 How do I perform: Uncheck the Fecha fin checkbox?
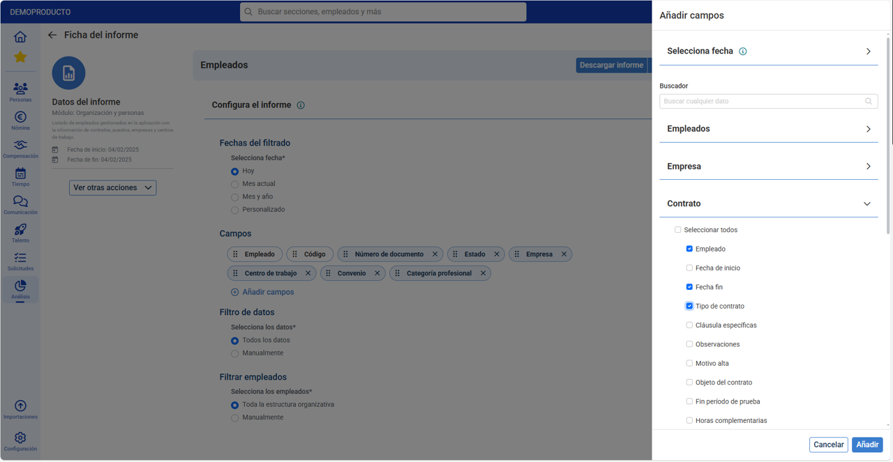click(x=689, y=287)
